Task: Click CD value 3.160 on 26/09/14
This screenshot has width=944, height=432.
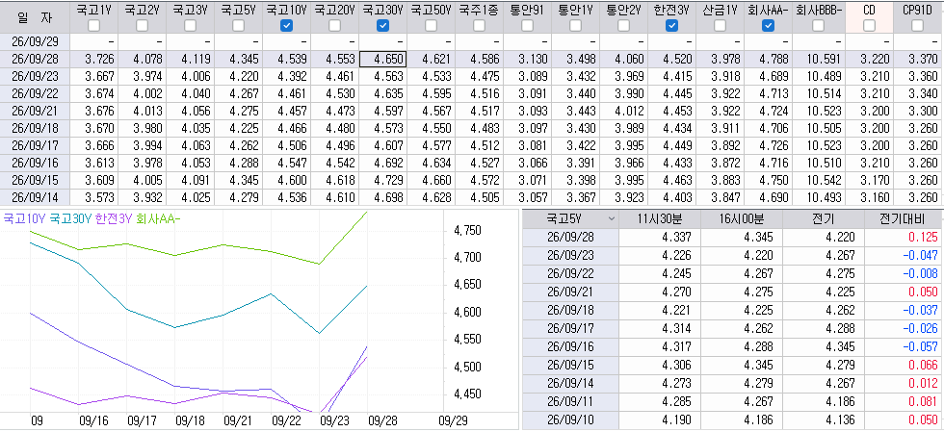Action: (x=869, y=196)
